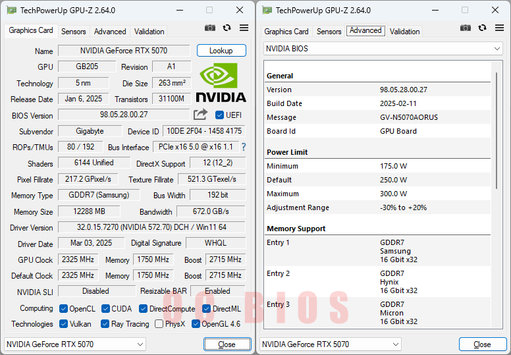Click Close button in left window

[x=227, y=344]
